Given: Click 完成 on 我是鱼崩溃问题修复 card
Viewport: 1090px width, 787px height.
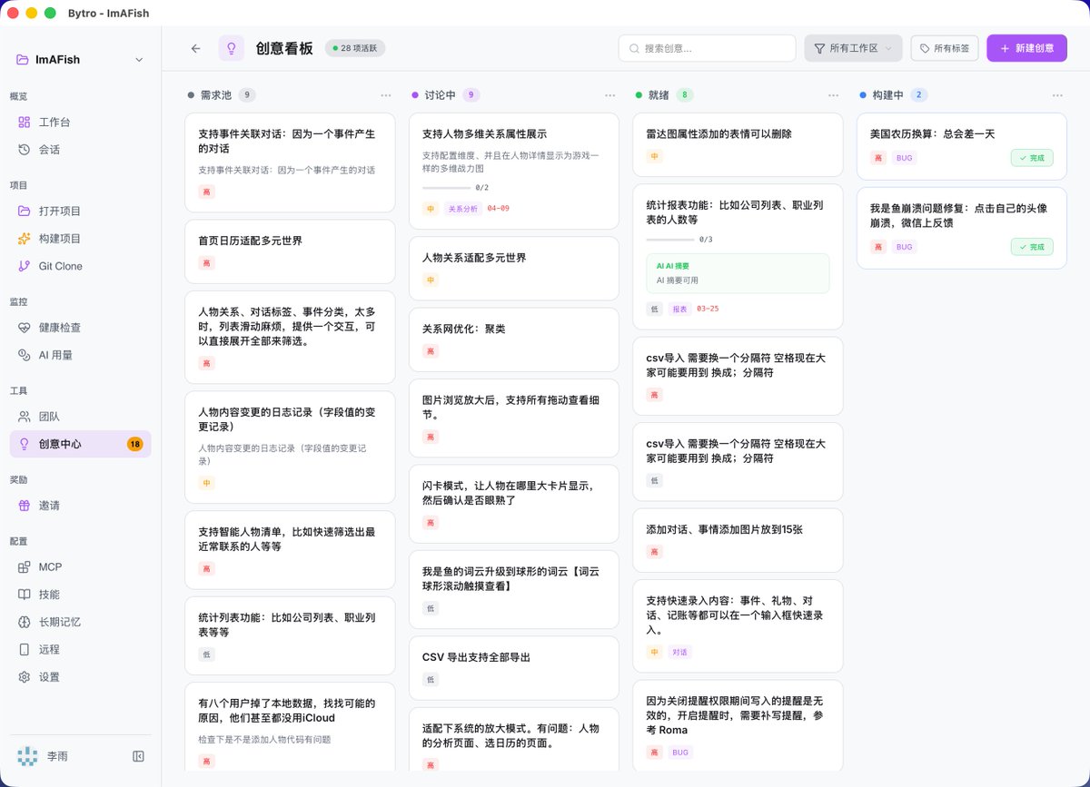Looking at the screenshot, I should pyautogui.click(x=1032, y=247).
